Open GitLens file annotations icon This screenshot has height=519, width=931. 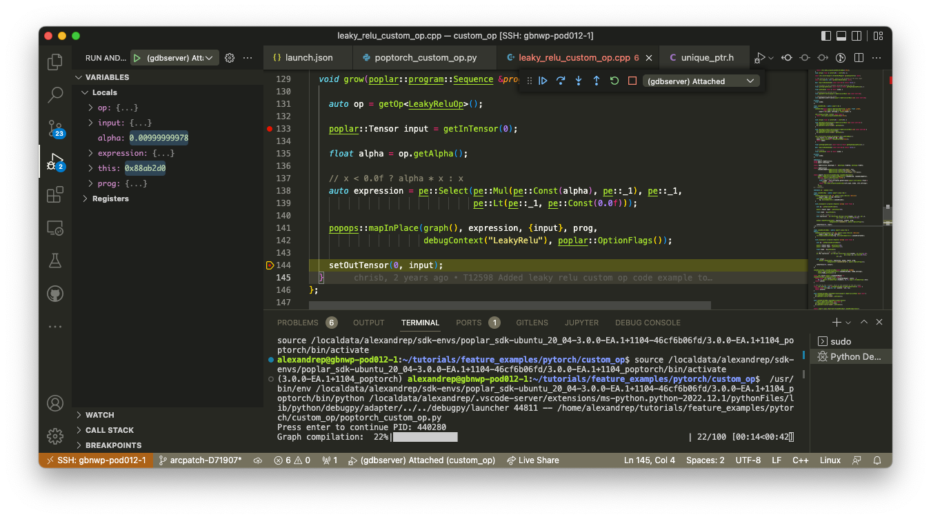click(841, 58)
